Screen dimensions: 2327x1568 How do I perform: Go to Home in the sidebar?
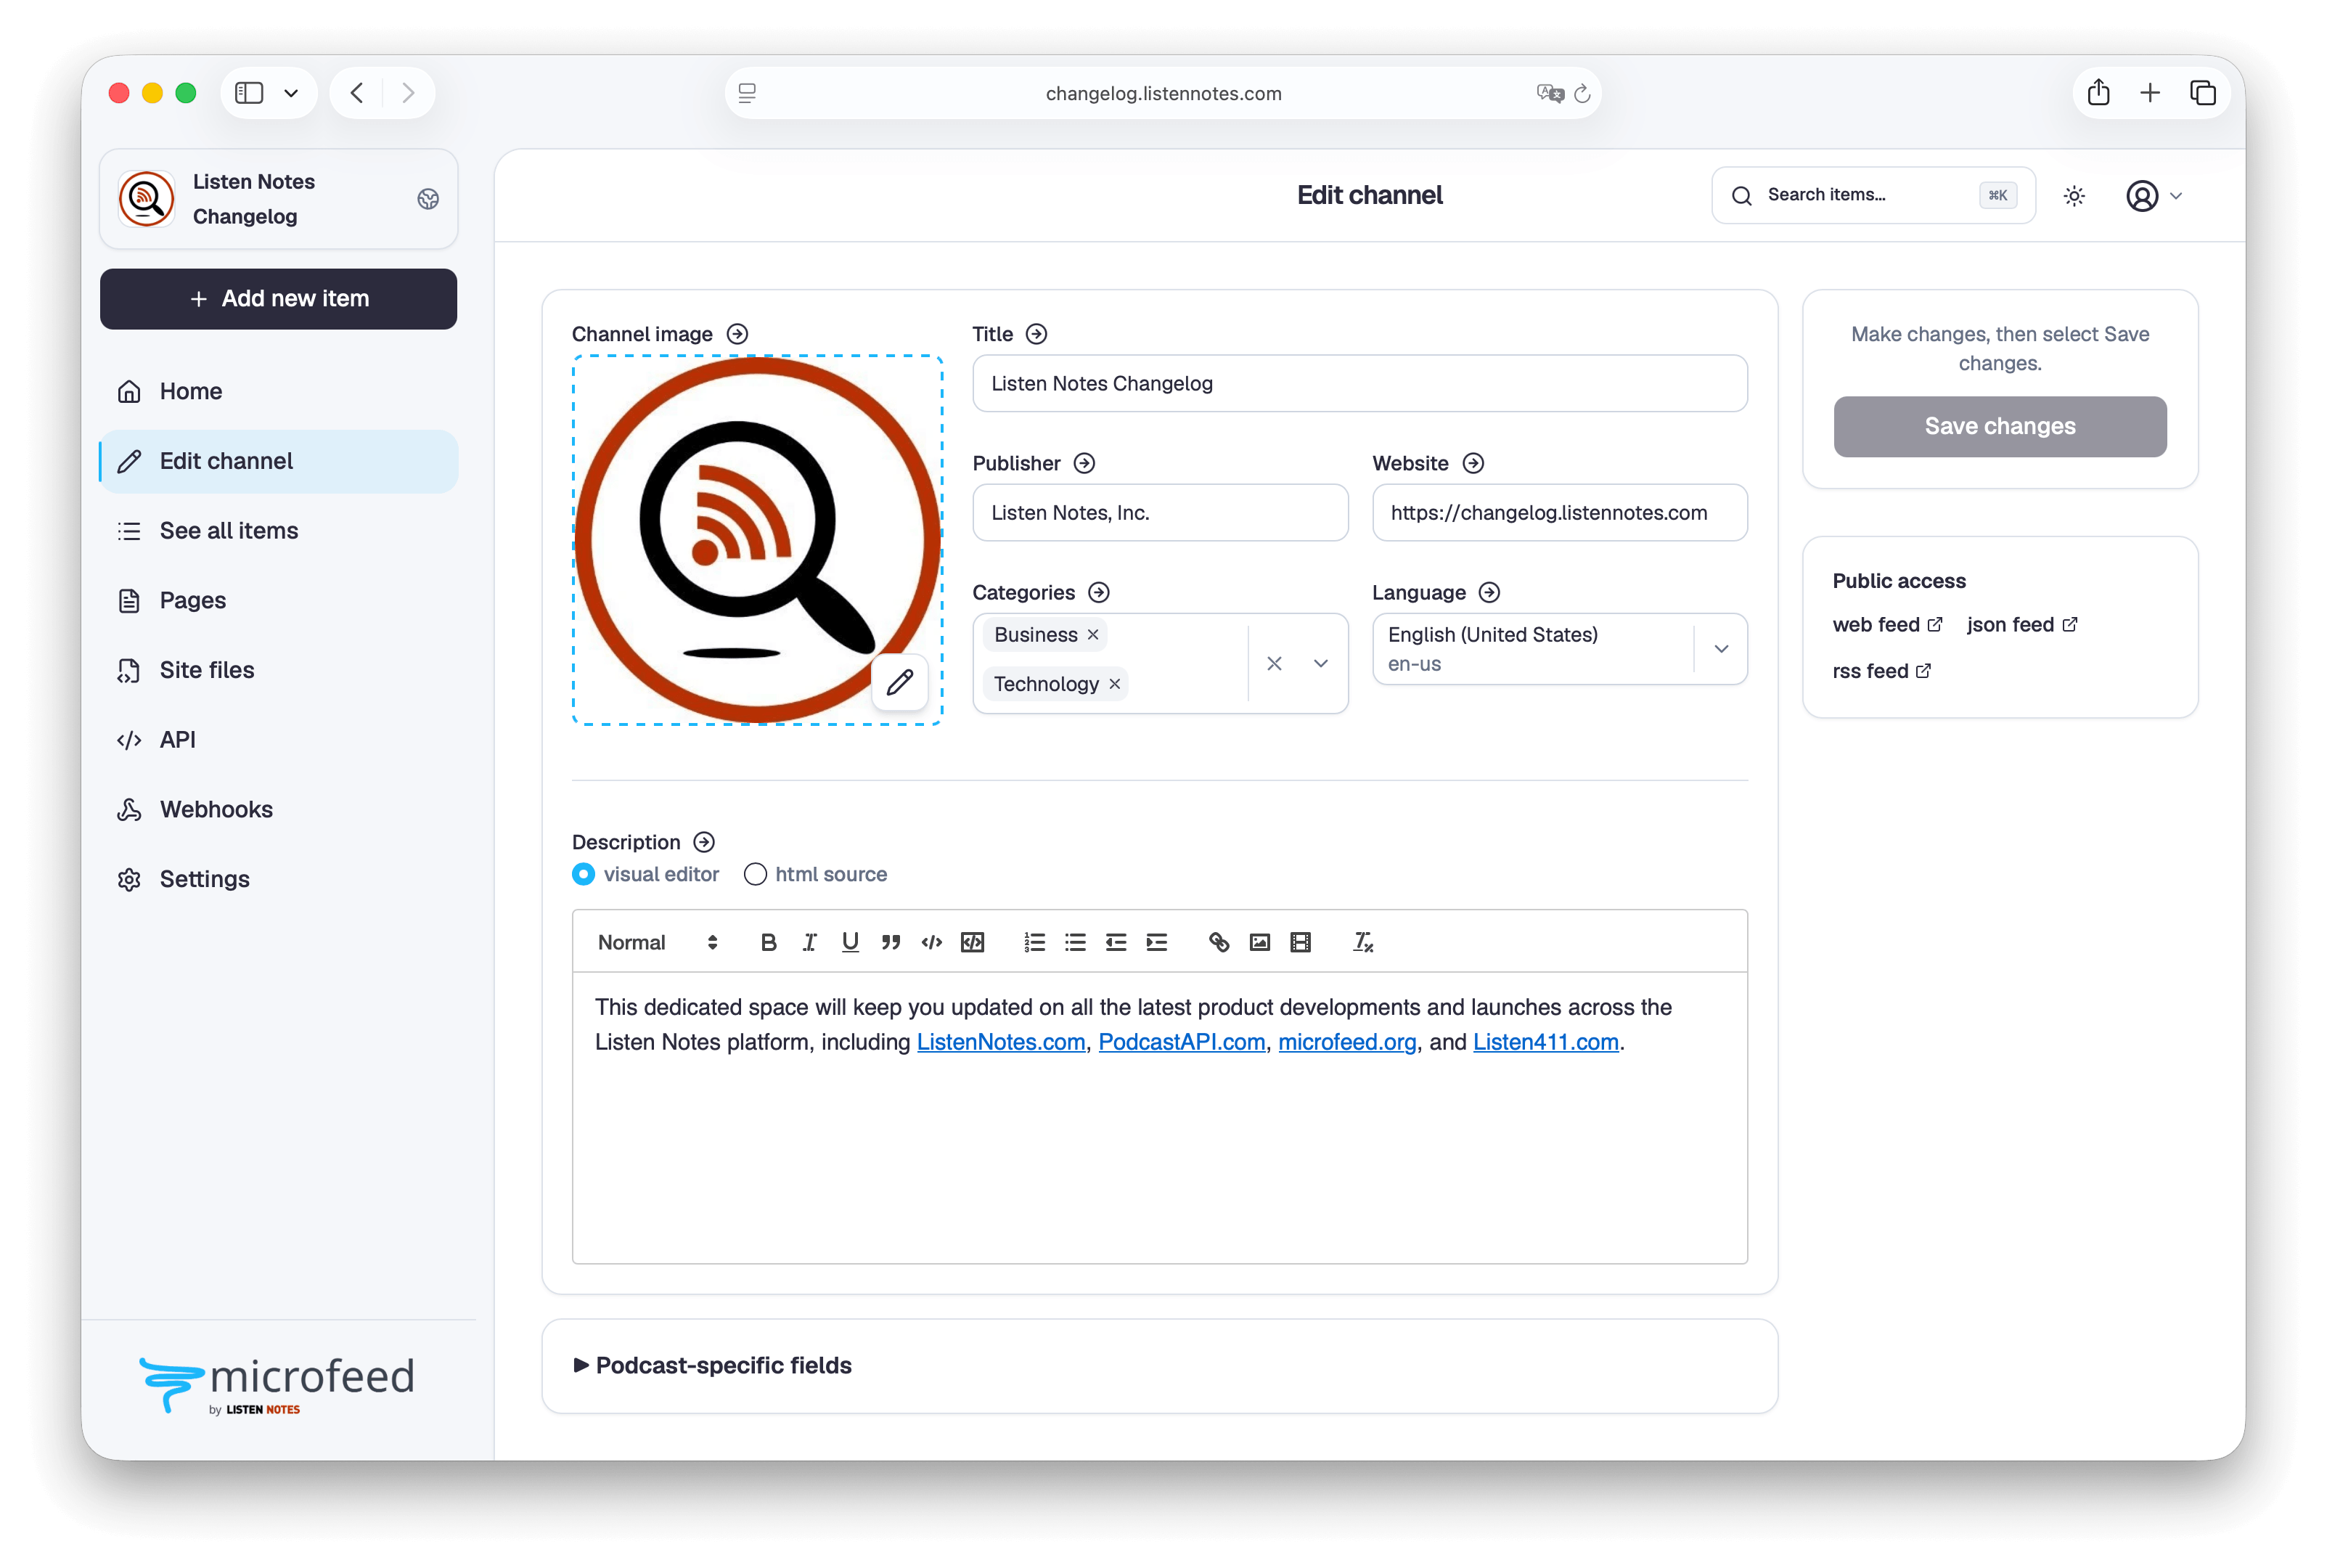(278, 391)
